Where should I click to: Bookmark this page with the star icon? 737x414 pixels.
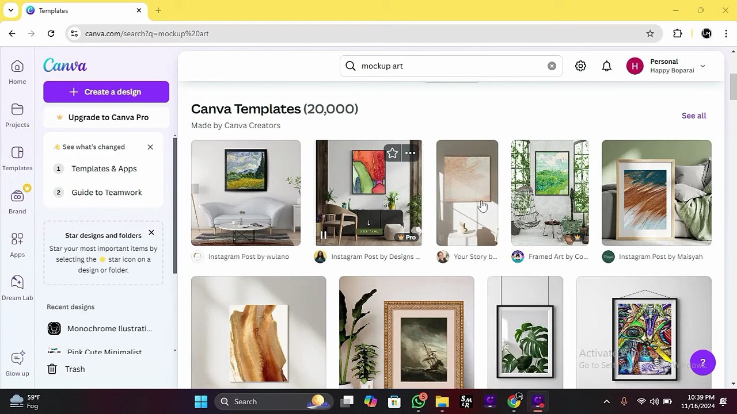coord(650,33)
